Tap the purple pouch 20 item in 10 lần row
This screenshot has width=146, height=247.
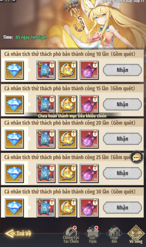[89, 70]
